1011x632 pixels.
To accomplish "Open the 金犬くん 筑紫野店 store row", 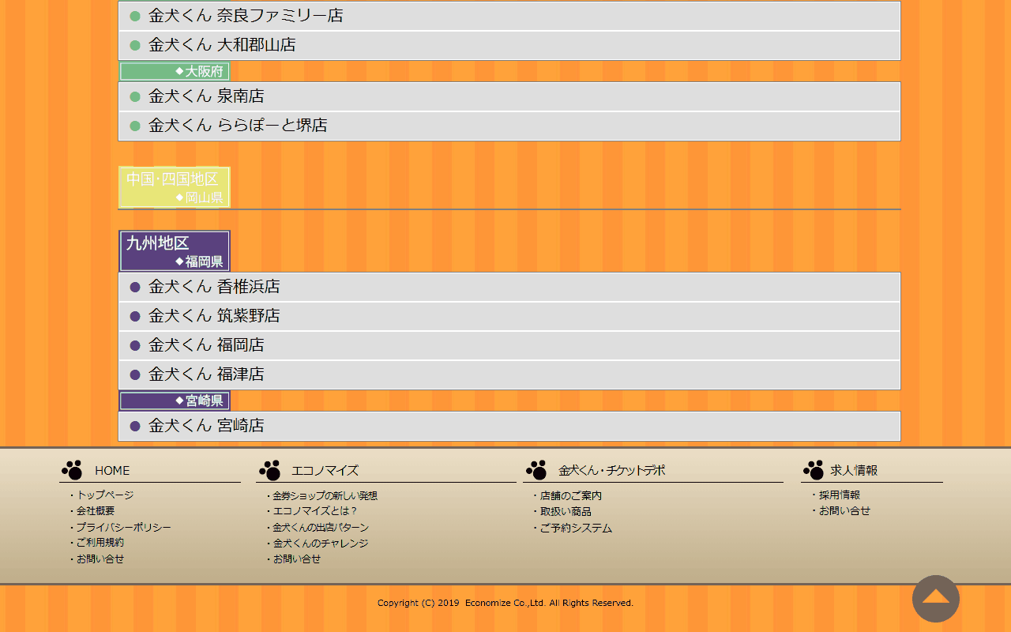I will click(509, 316).
